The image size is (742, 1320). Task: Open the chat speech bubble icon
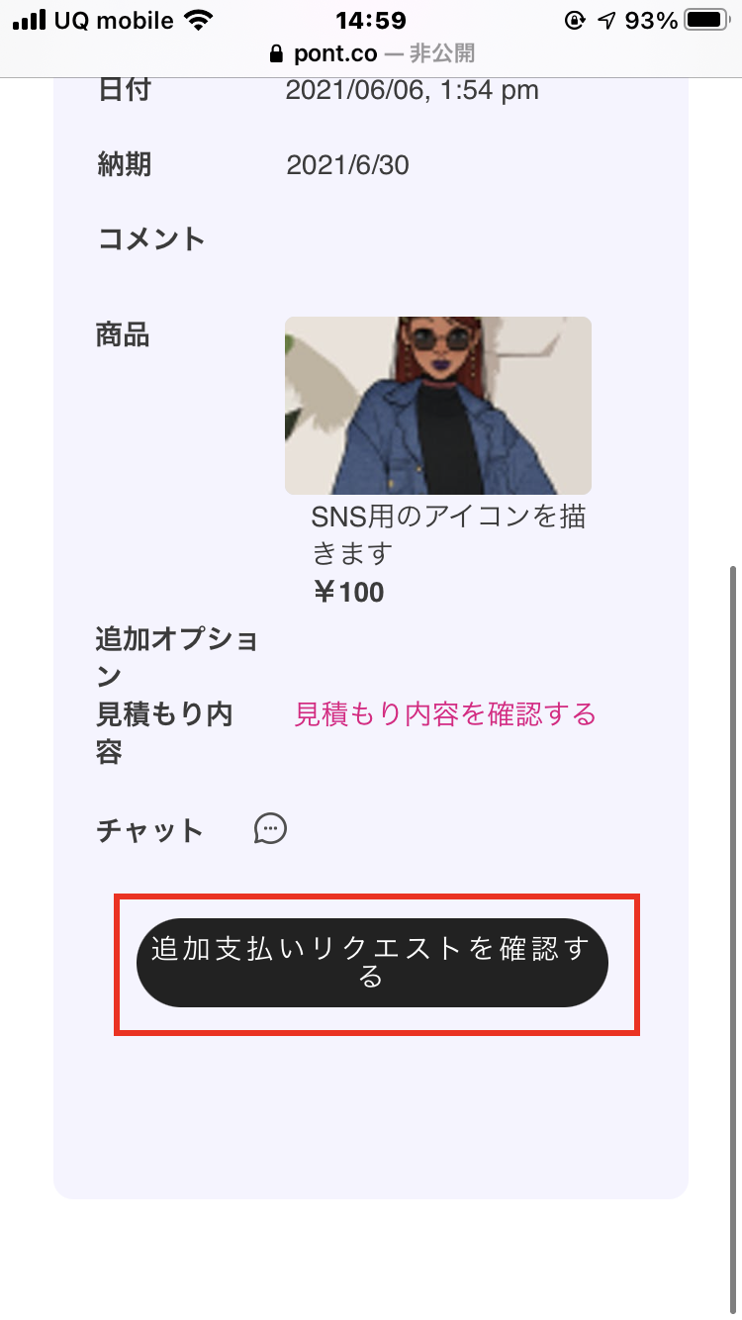(270, 829)
